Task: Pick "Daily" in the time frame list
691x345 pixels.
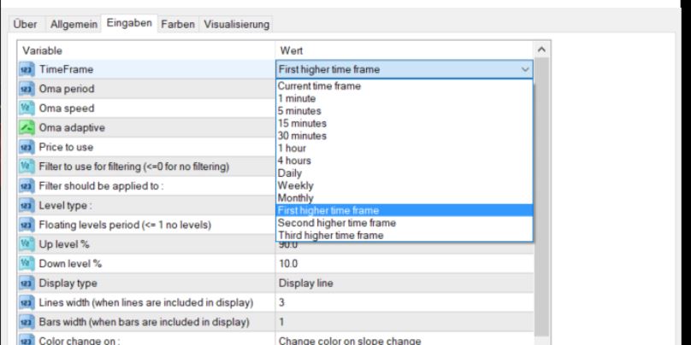Action: point(291,173)
